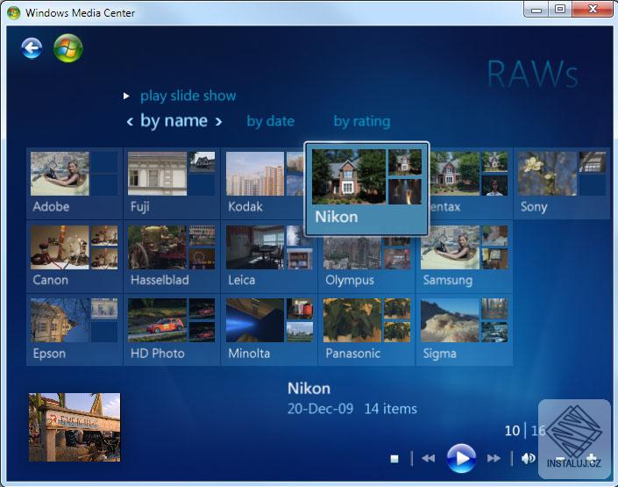Open the Sigma folder
618x487 pixels.
tap(464, 330)
